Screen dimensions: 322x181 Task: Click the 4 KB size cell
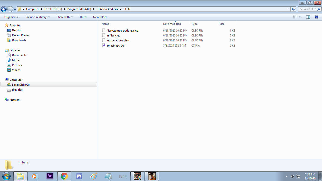coord(232,31)
